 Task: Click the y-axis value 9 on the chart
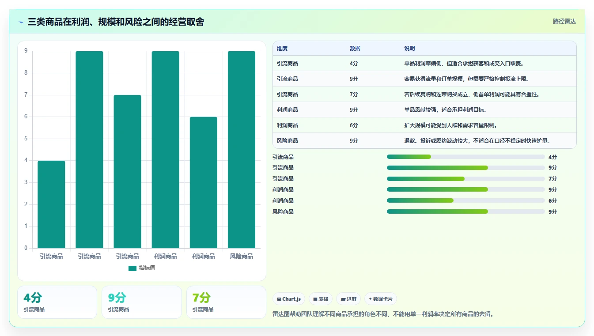26,51
